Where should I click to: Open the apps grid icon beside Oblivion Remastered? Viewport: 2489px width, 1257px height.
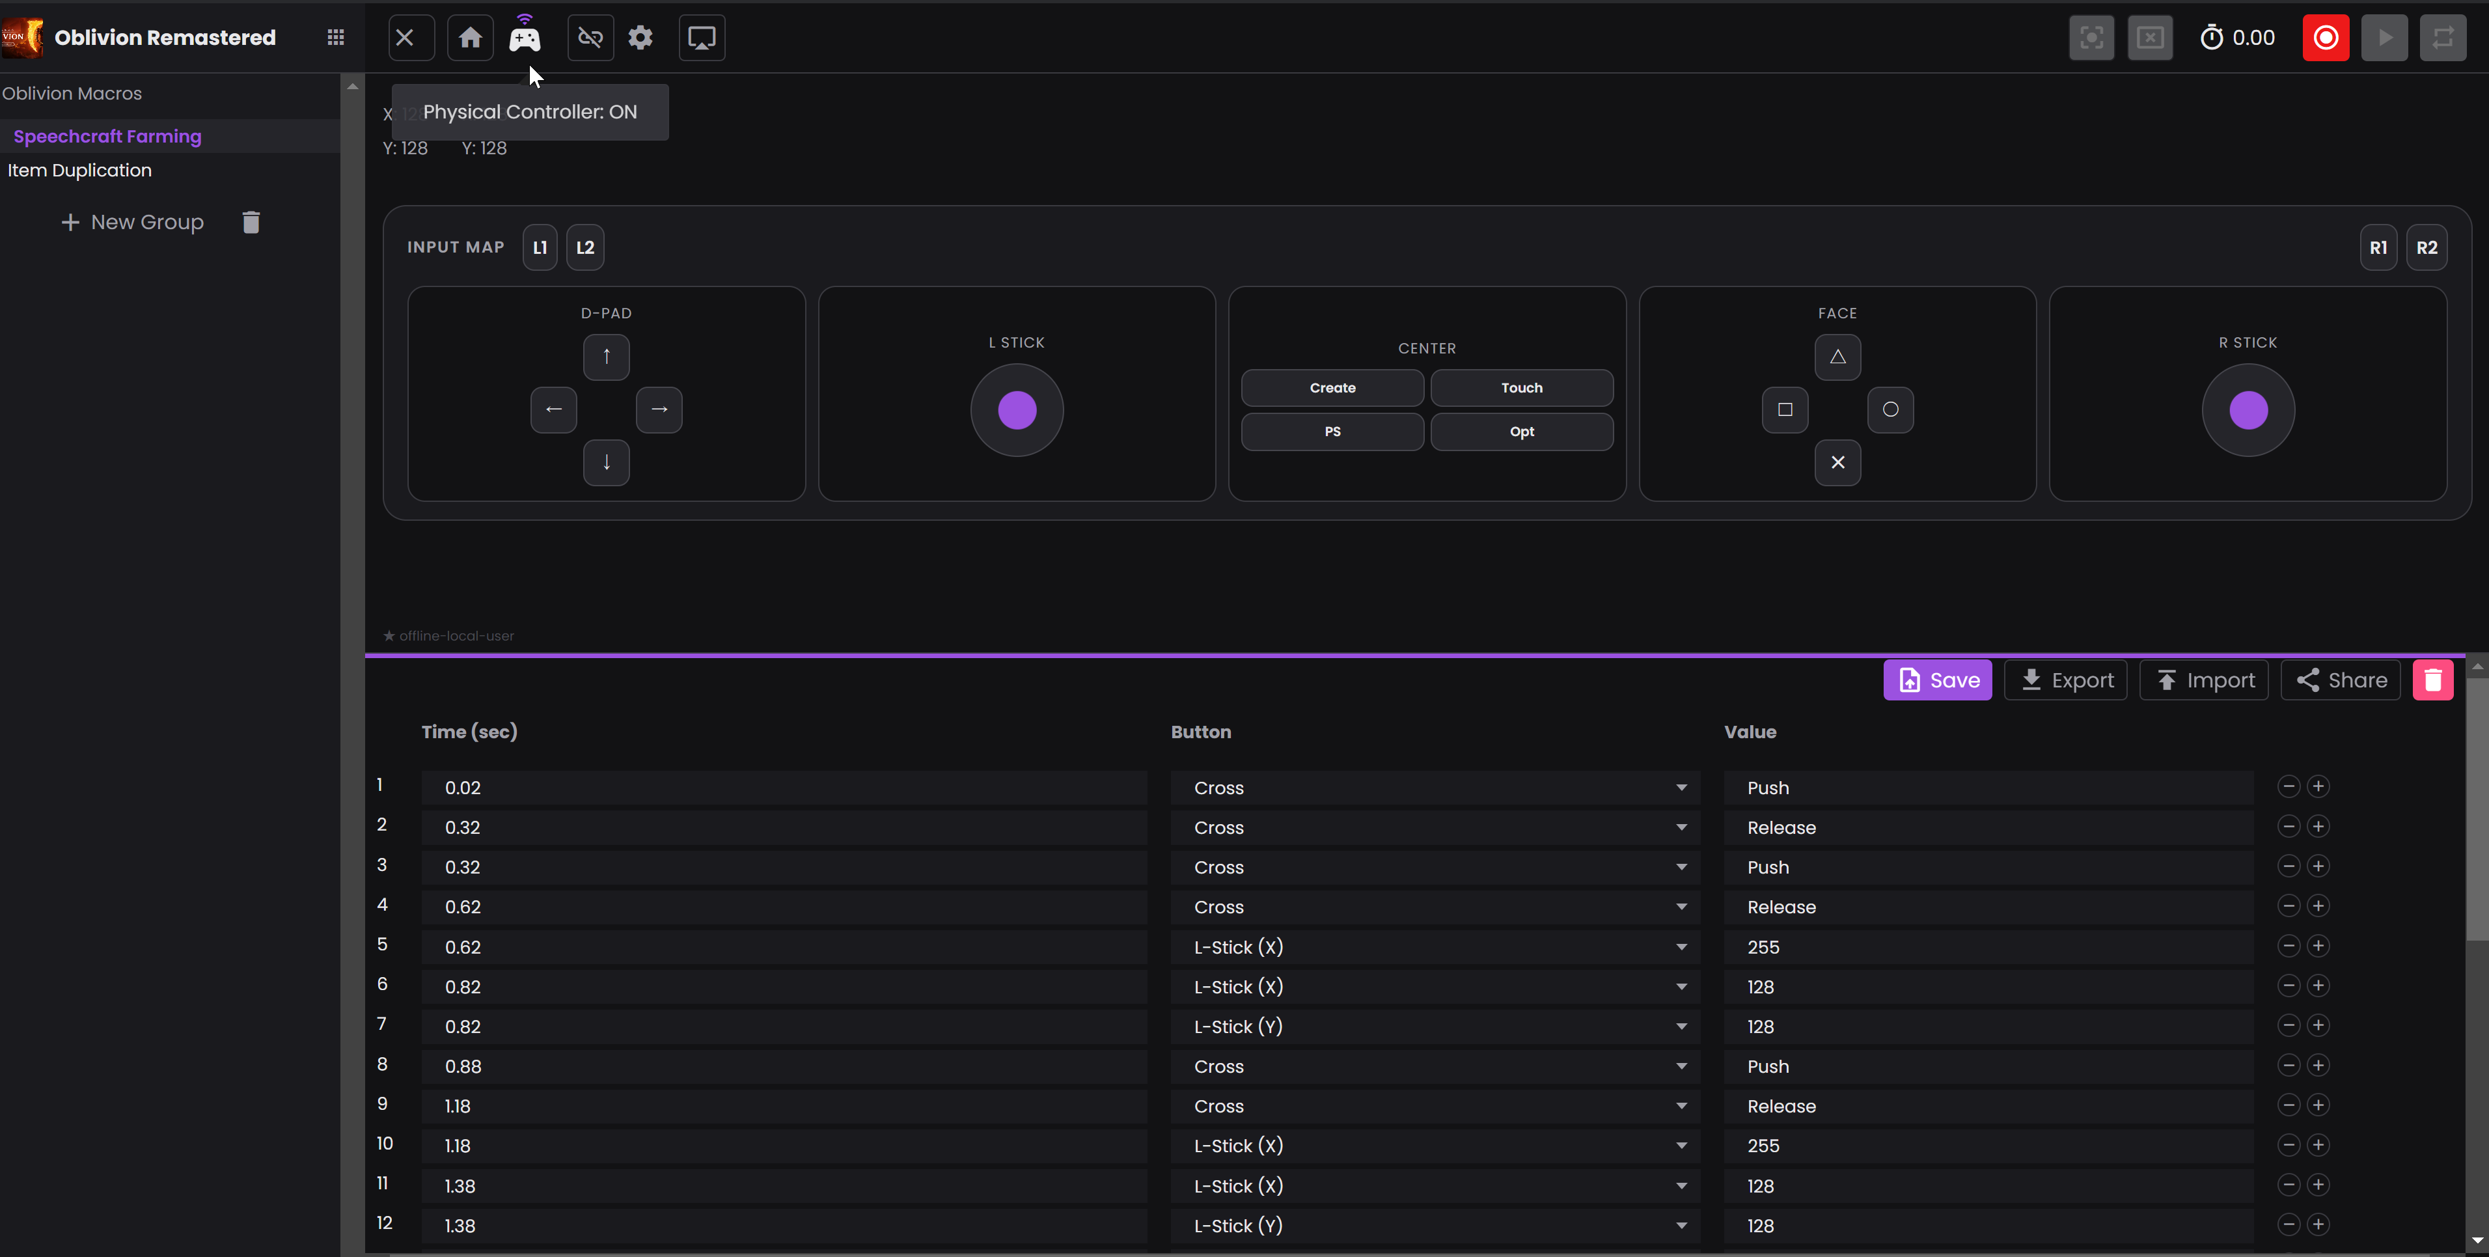tap(335, 38)
